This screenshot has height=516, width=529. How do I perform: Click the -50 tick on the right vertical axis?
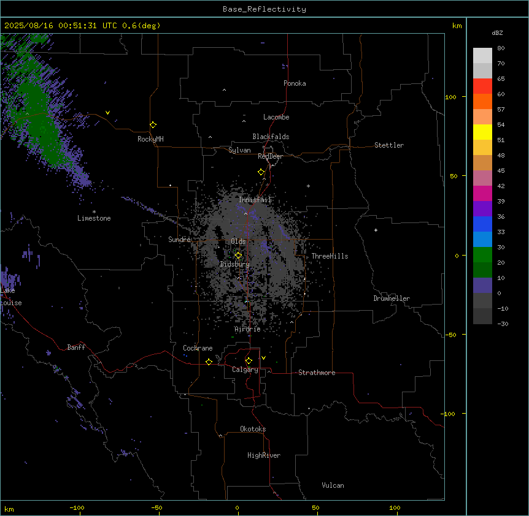[450, 335]
